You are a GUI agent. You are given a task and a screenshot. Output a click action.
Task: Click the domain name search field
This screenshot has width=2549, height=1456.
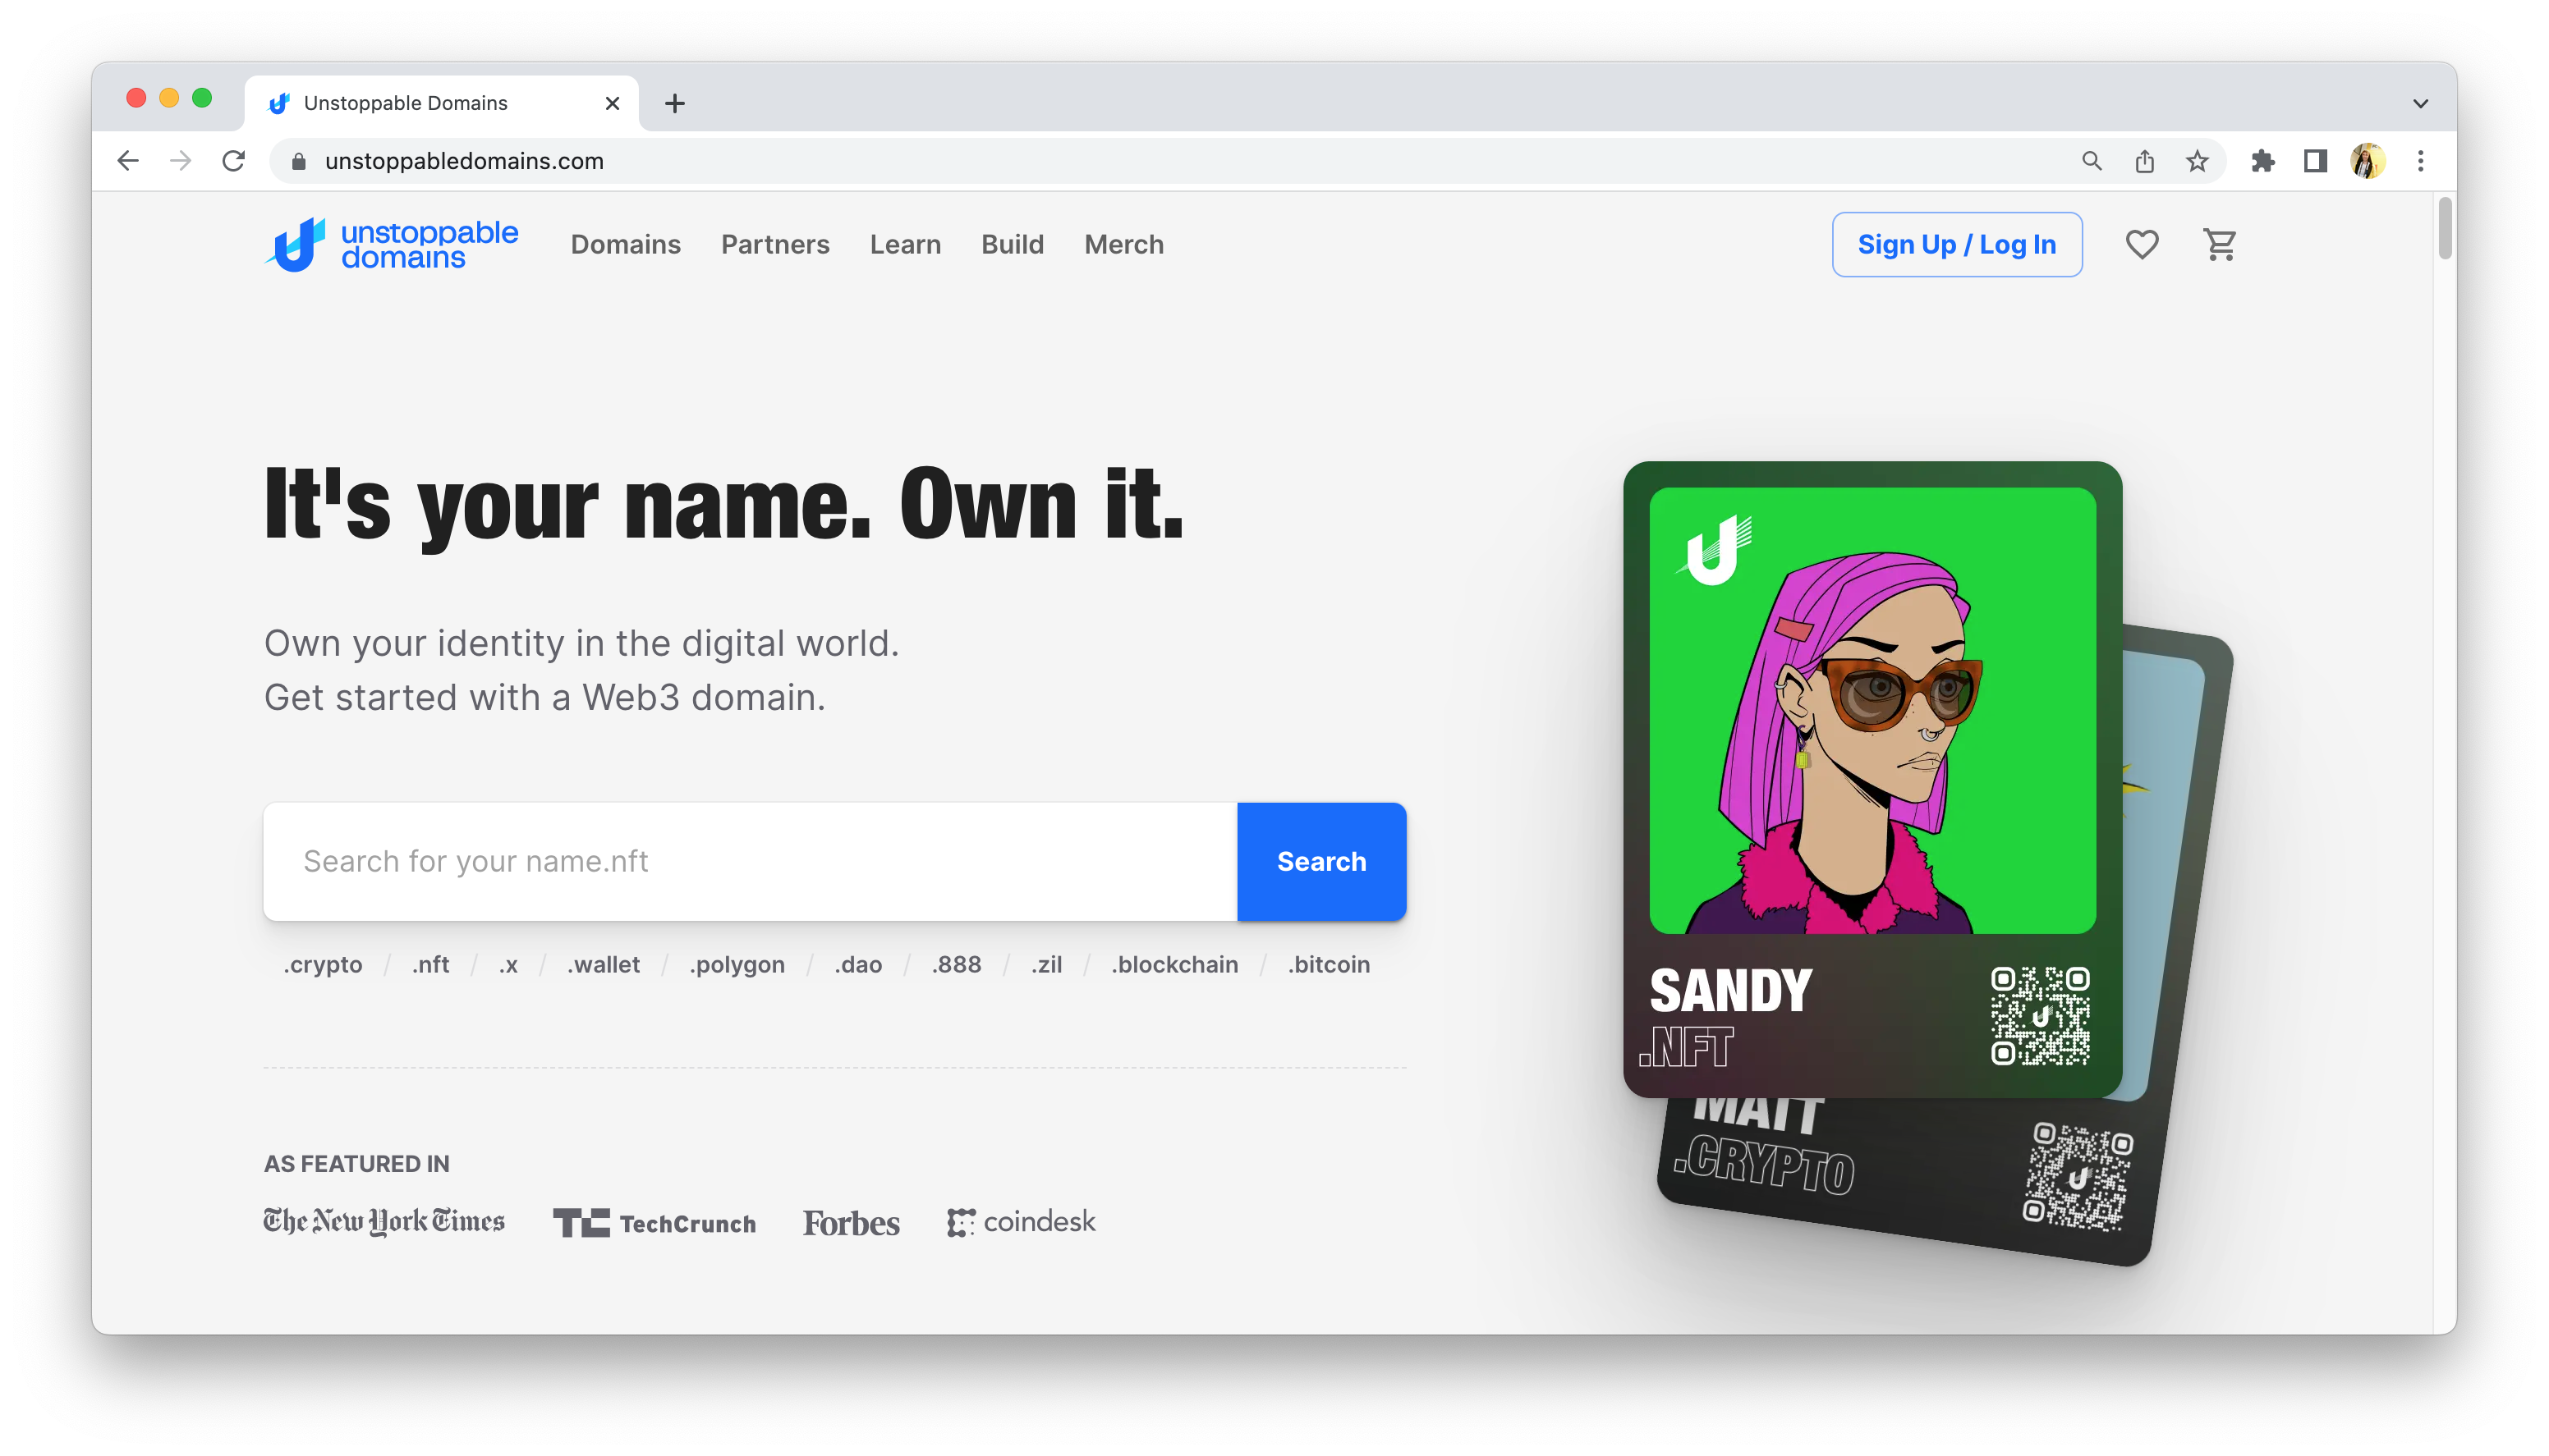[749, 861]
